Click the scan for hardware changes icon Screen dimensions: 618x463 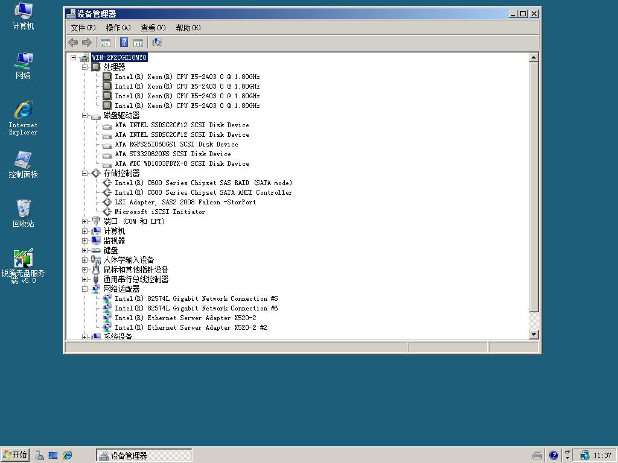pos(157,43)
